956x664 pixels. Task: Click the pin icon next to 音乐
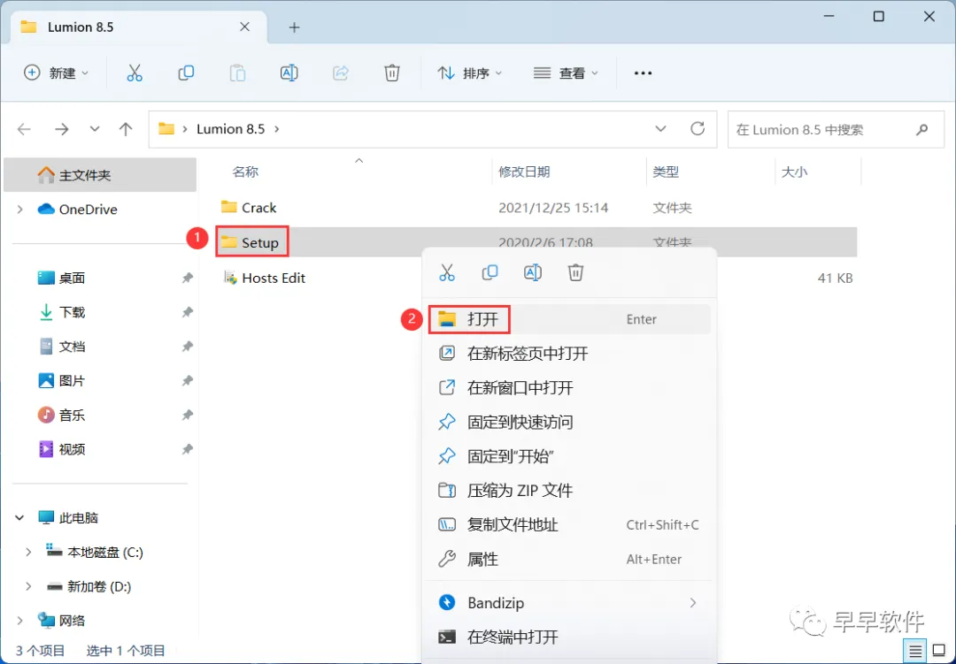187,415
